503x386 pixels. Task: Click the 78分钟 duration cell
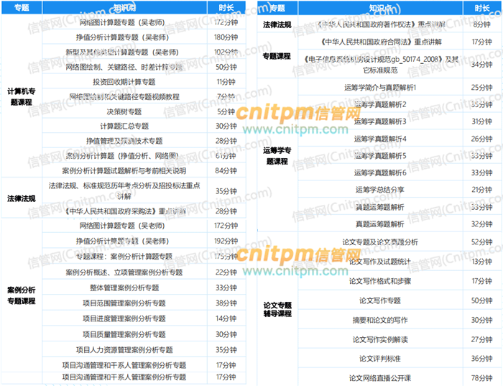tap(480, 378)
